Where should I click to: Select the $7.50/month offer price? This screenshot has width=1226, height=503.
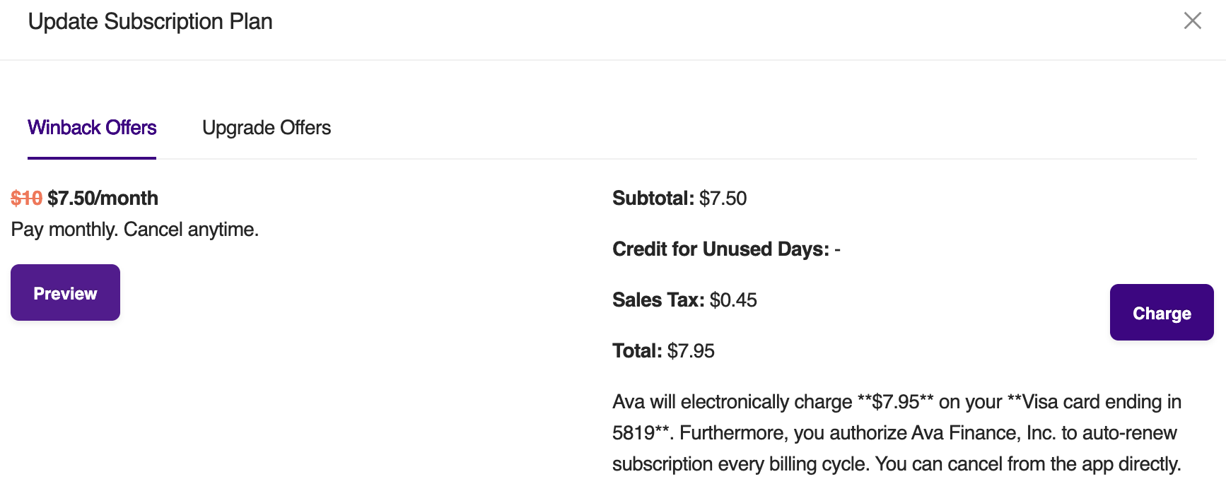(103, 199)
